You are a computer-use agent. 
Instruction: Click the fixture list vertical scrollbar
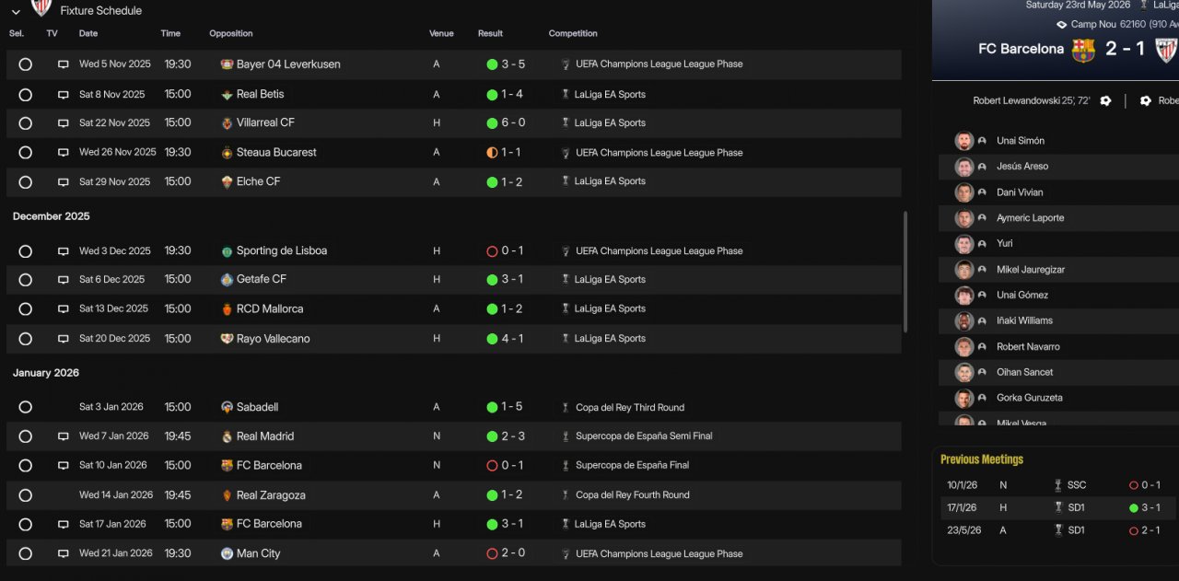pyautogui.click(x=905, y=272)
